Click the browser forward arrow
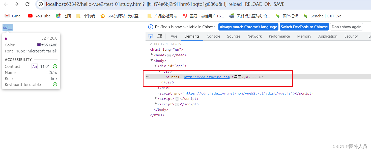This screenshot has height=151, width=371. pyautogui.click(x=17, y=4)
